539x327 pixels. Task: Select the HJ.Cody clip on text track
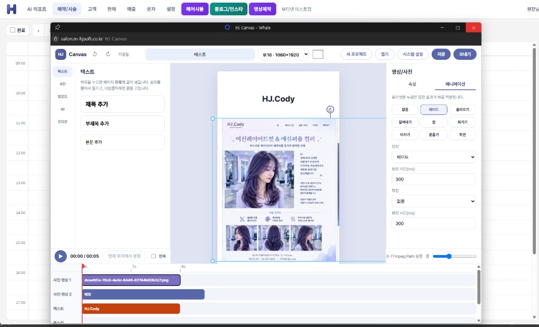131,309
